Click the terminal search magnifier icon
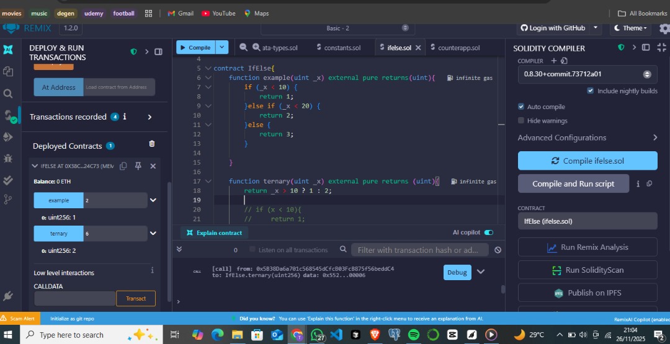670x344 pixels. click(x=343, y=249)
